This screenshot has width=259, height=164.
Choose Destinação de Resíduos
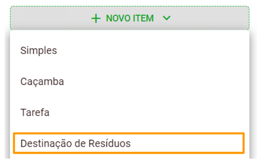coord(75,143)
